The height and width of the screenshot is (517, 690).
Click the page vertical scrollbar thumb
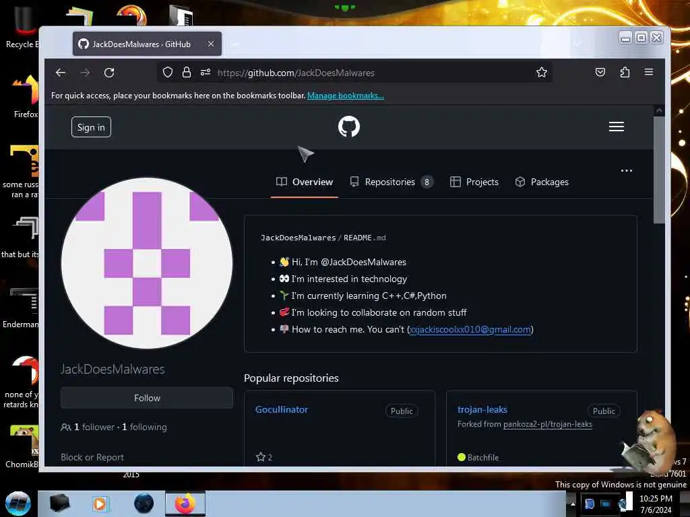(659, 170)
